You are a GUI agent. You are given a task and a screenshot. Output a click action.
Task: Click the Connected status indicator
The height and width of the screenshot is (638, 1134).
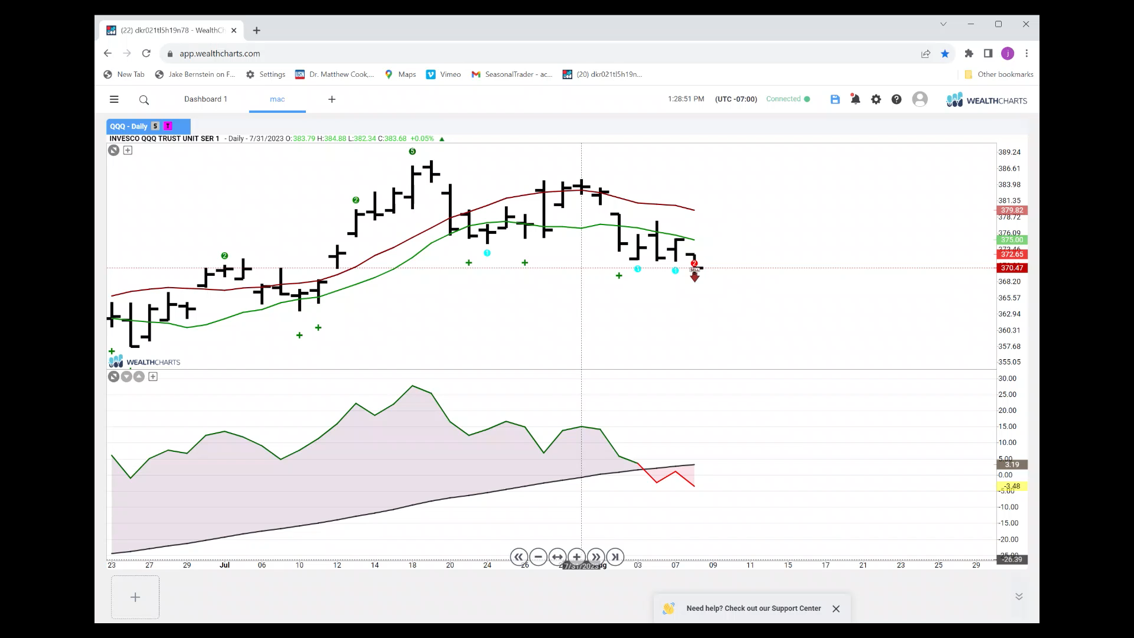[x=788, y=99]
